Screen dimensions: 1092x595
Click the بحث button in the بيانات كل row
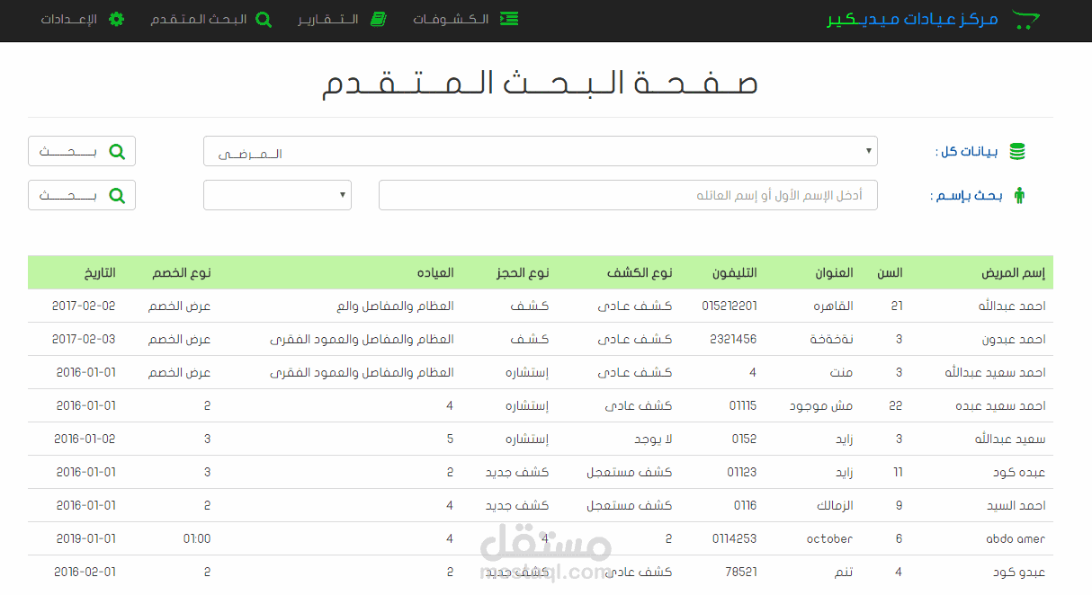point(82,151)
